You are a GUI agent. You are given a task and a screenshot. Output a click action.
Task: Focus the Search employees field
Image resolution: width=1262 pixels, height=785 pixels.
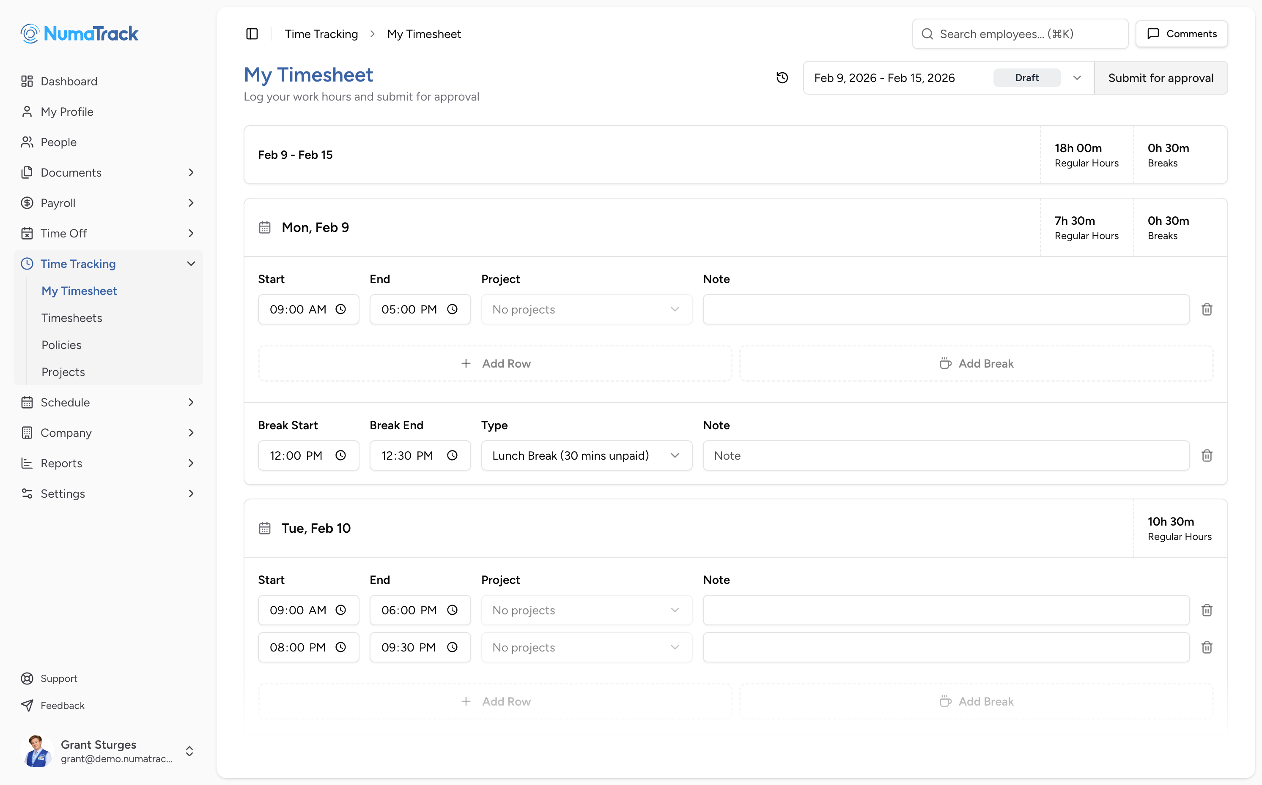click(1019, 34)
